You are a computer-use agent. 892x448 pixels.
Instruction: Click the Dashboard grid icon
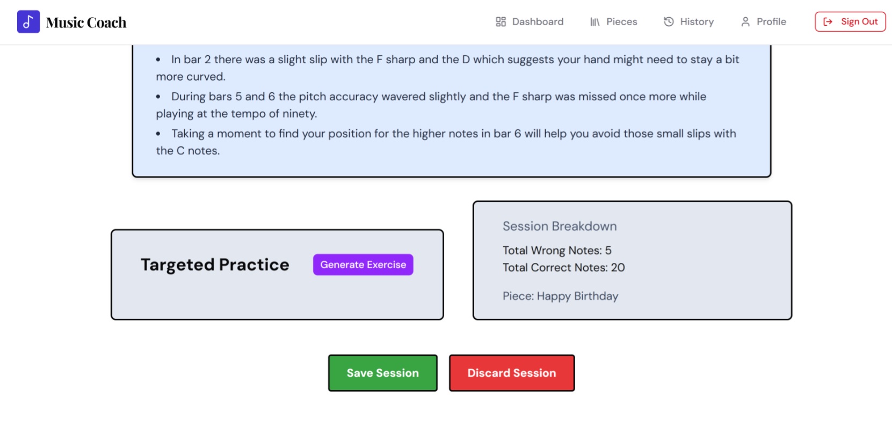501,22
